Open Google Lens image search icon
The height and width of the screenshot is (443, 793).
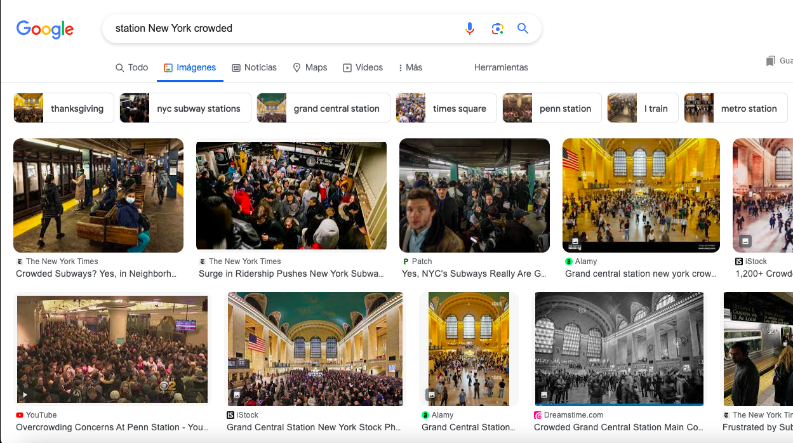tap(497, 29)
